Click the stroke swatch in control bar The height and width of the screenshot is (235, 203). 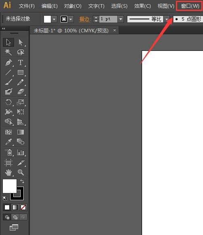coord(64,19)
